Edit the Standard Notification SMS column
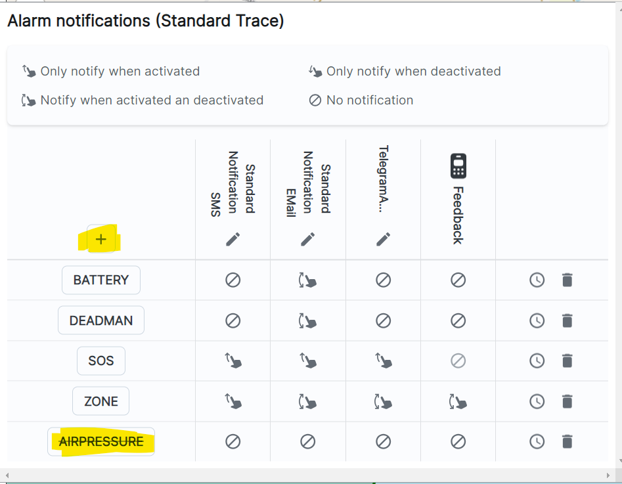 [233, 239]
